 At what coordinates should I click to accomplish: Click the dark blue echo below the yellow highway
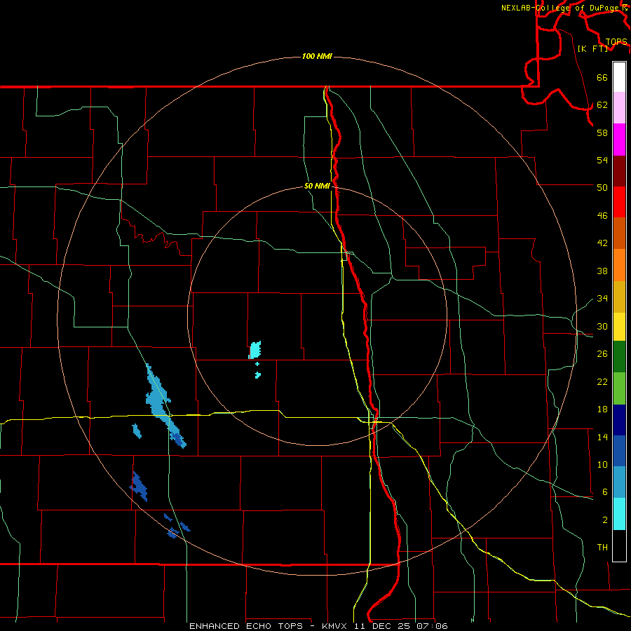pyautogui.click(x=139, y=487)
